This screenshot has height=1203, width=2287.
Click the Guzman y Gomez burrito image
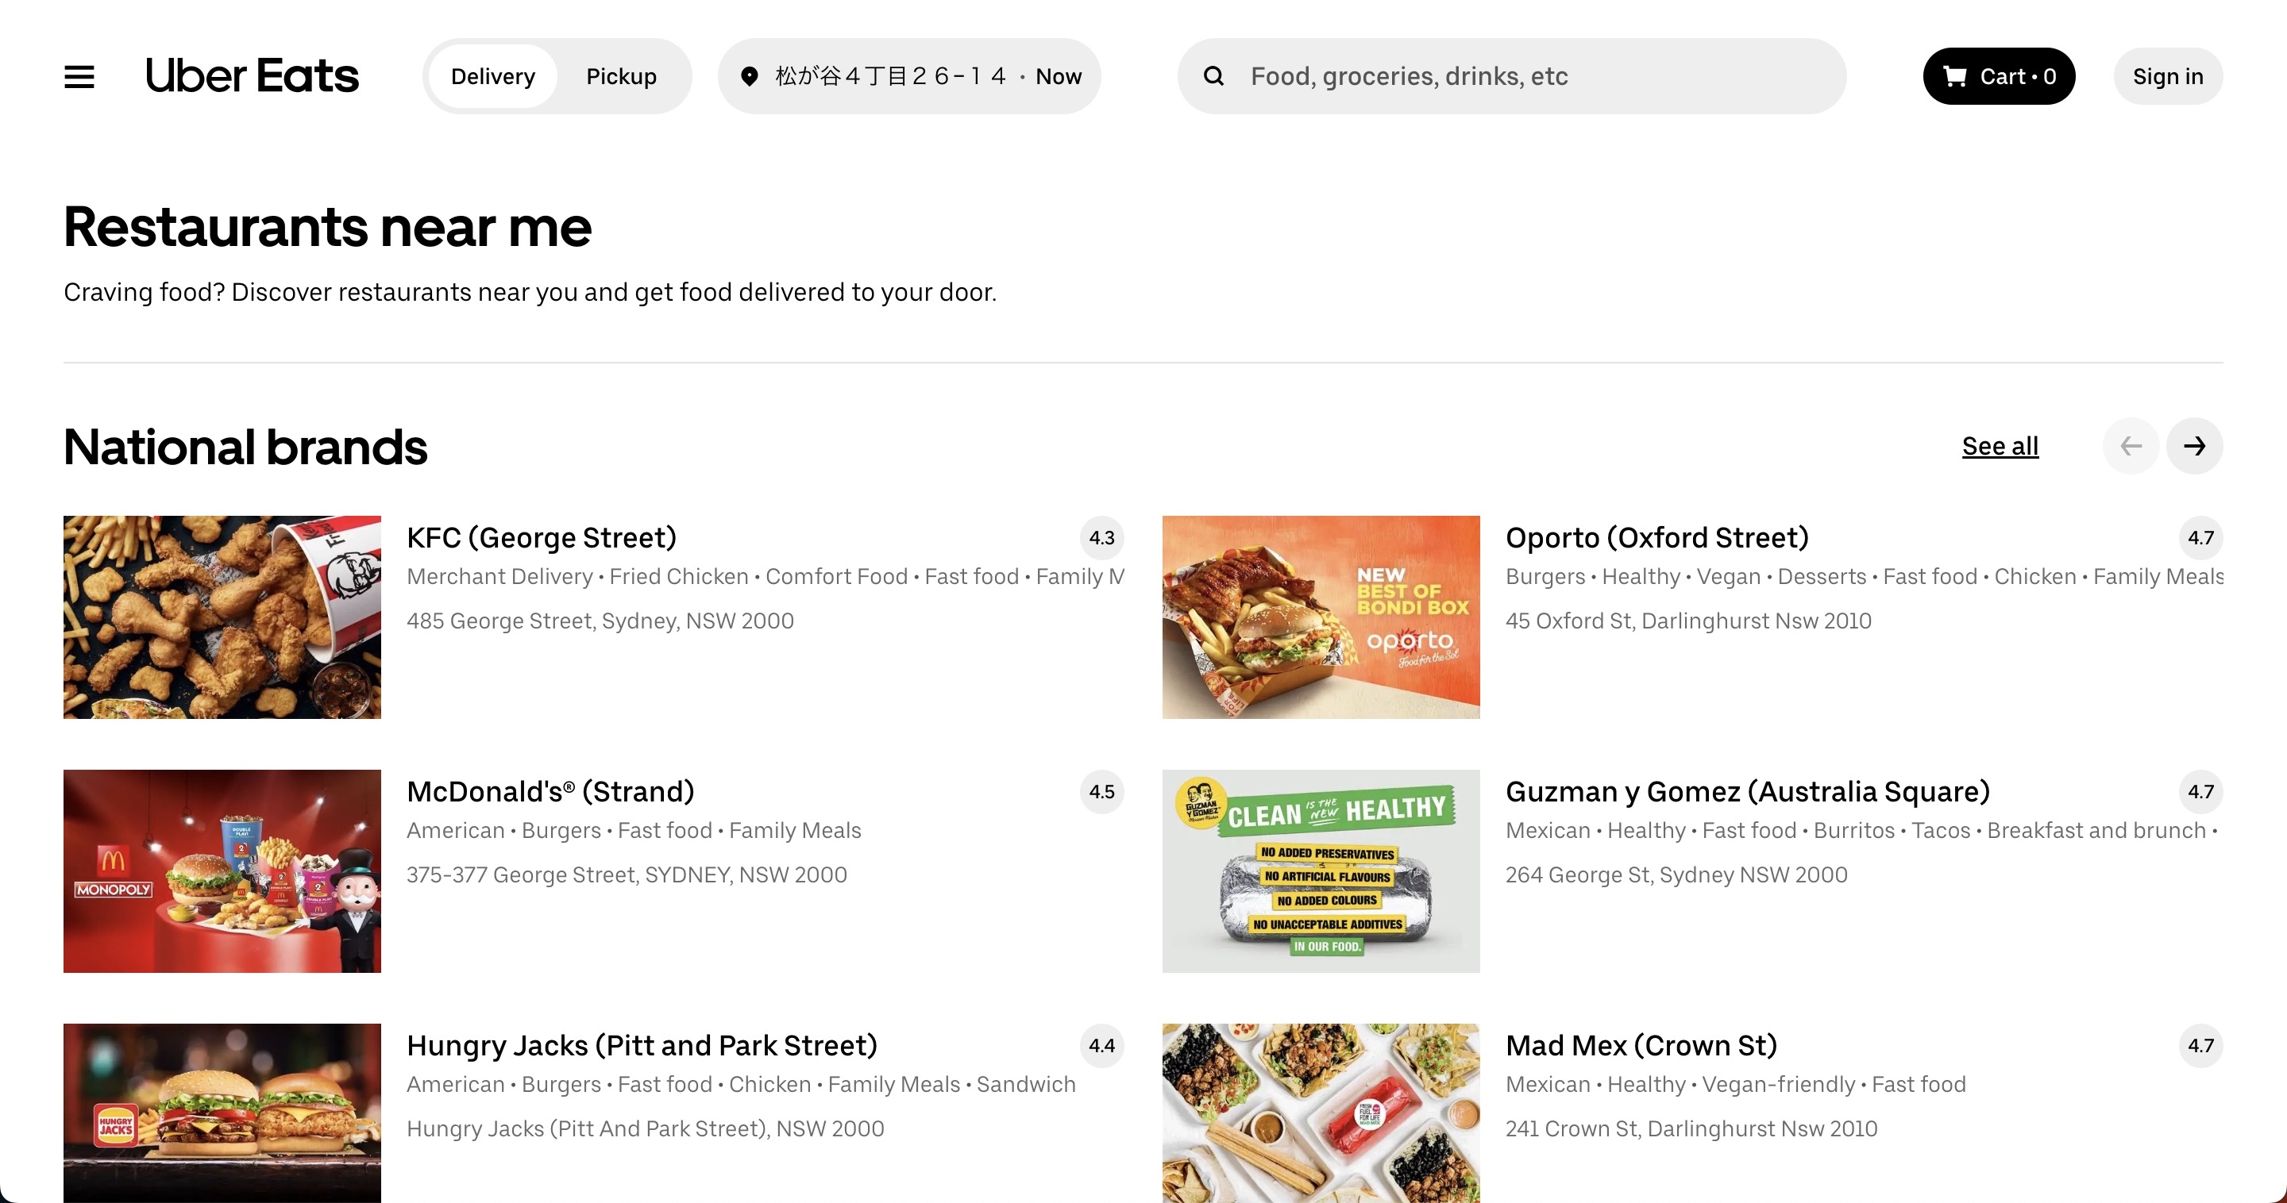(x=1320, y=871)
